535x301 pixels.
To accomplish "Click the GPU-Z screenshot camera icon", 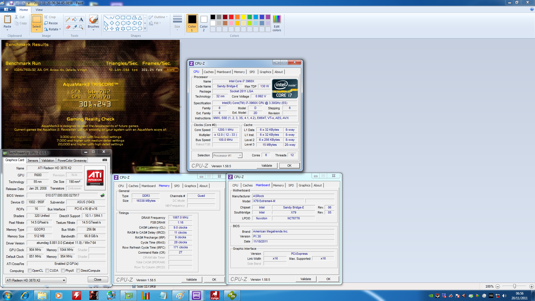I will coord(105,160).
